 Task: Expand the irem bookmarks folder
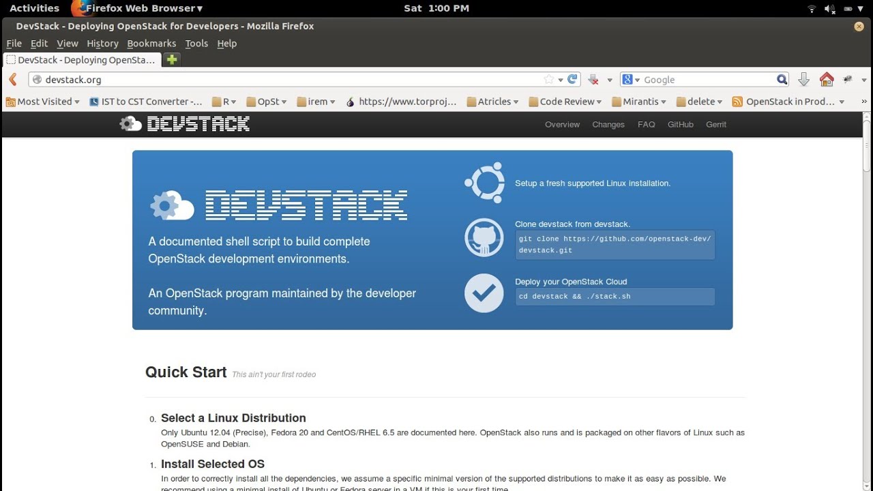tap(316, 102)
